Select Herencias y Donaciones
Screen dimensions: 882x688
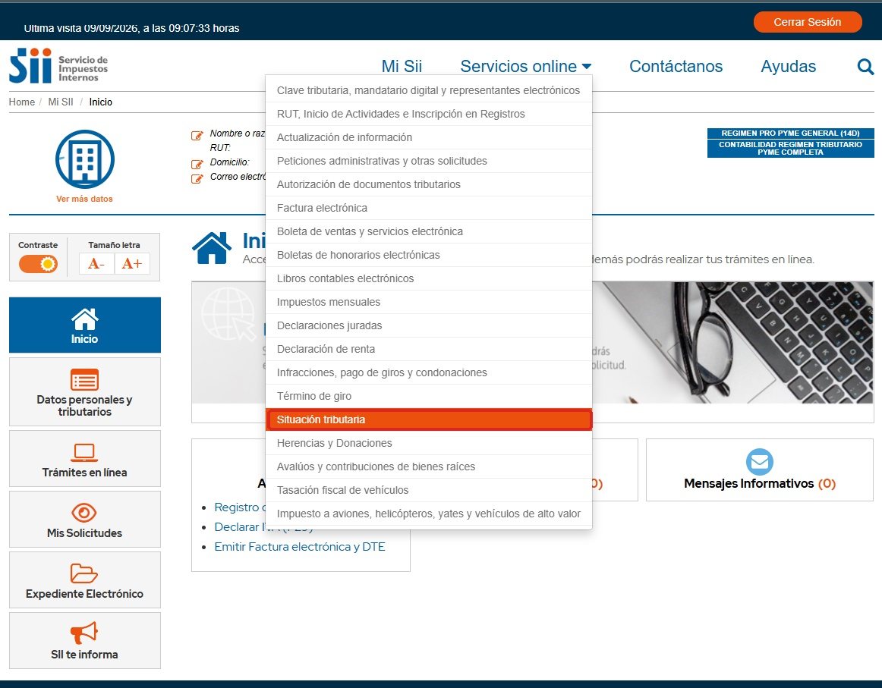(429, 444)
